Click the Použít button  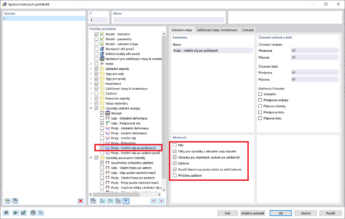pyautogui.click(x=330, y=213)
